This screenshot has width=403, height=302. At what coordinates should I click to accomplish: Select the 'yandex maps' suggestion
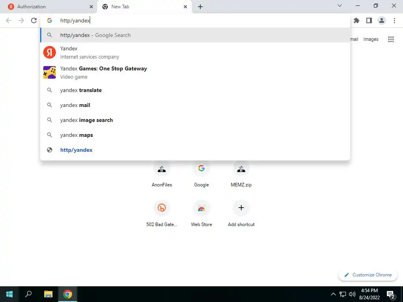point(195,135)
